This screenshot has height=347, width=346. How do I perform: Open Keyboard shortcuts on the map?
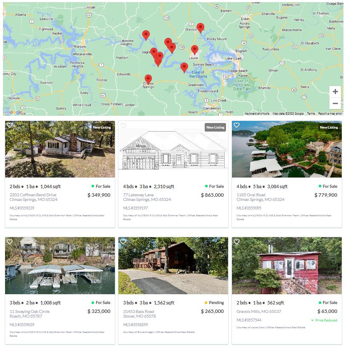[257, 114]
